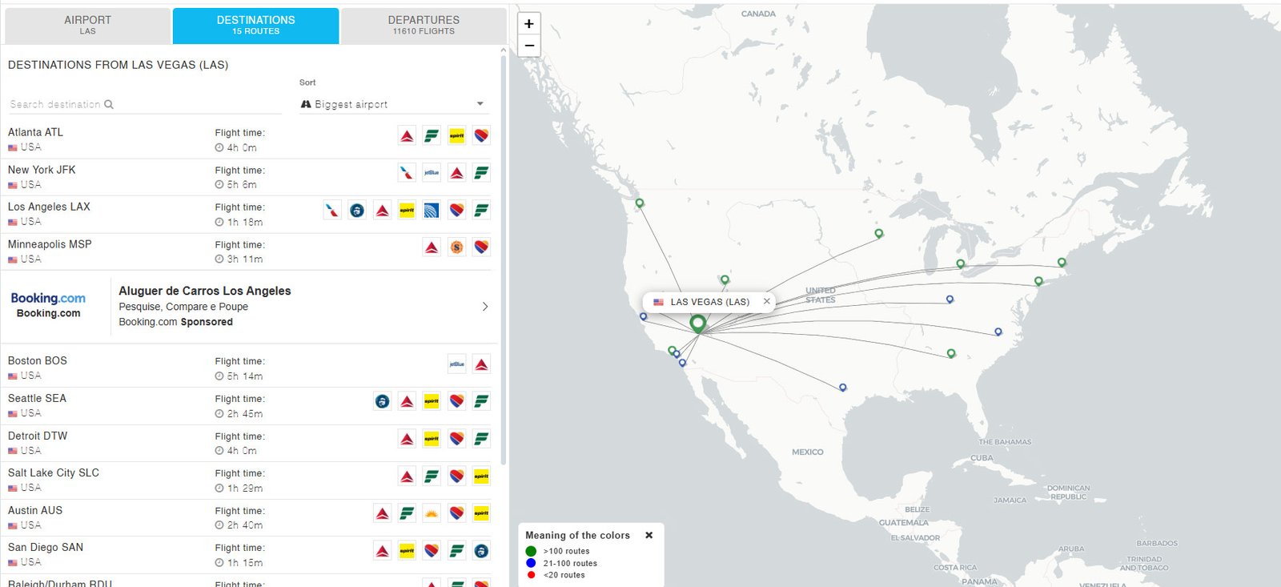Screen dimensions: 1281x587
Task: Click Frontier icon in Salt Lake City SLC row
Action: [x=432, y=476]
